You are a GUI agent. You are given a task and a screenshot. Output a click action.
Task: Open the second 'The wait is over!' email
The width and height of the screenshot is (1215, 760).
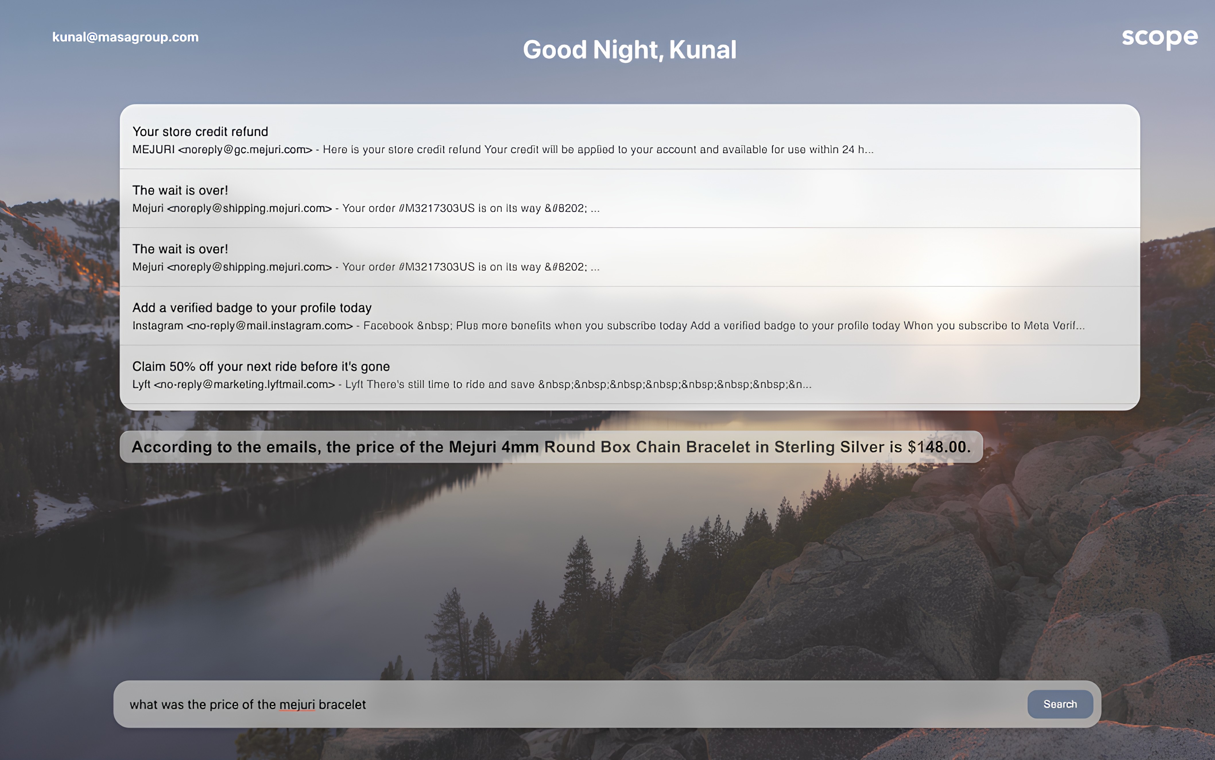tap(180, 249)
